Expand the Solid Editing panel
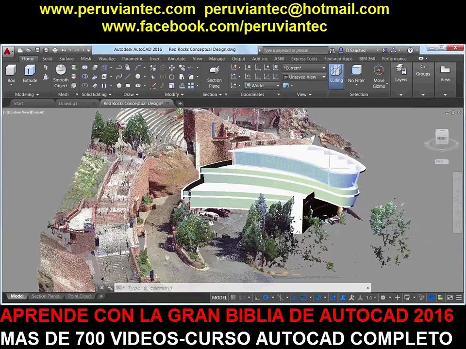The image size is (466, 349). 96,95
